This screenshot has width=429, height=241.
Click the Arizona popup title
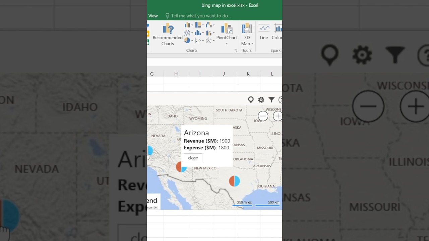click(196, 133)
